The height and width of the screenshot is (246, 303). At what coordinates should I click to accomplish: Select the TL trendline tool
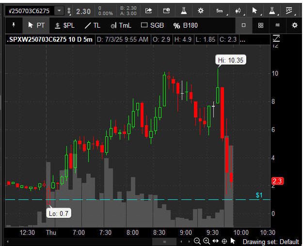(x=93, y=25)
